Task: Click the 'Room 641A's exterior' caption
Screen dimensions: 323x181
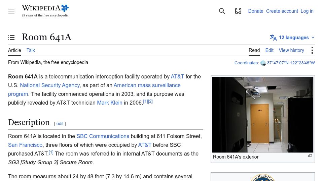Action: [x=236, y=157]
